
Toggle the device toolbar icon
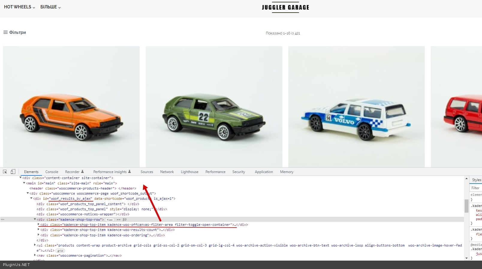tap(13, 172)
